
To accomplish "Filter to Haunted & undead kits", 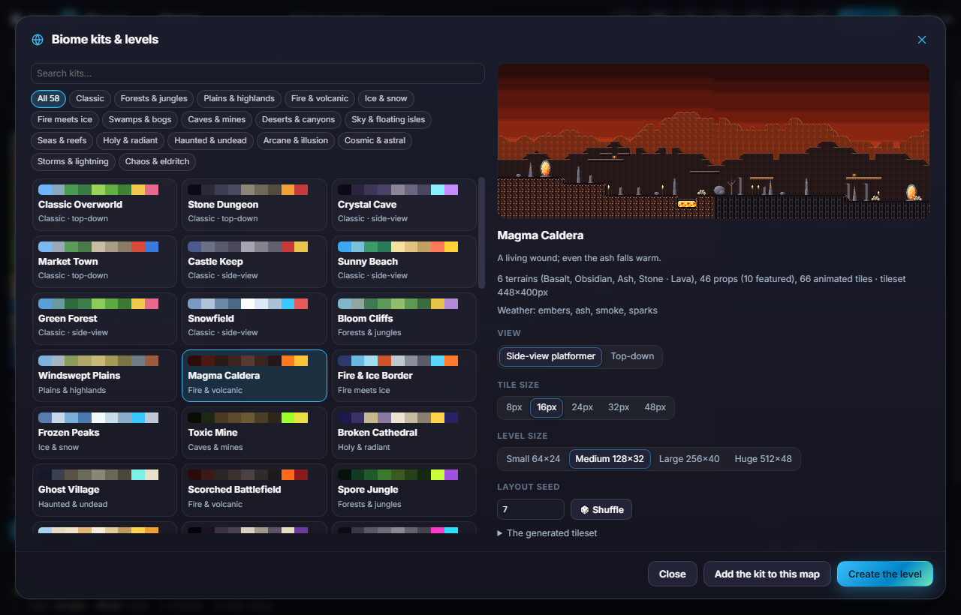I will (210, 140).
